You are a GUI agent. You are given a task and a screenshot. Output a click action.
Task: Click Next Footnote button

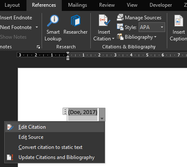coord(16,27)
